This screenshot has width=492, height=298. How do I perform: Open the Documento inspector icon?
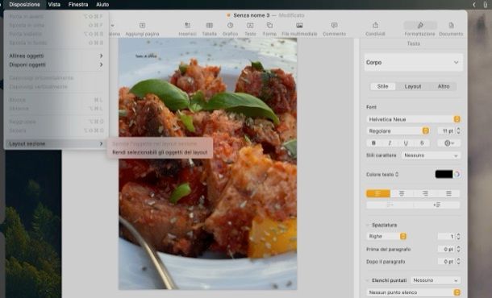[x=451, y=26]
